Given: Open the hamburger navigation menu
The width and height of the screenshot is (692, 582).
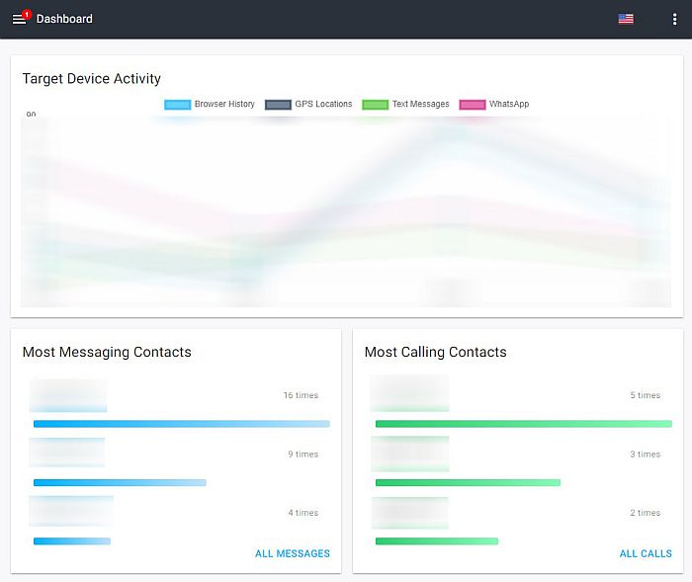Looking at the screenshot, I should click(x=19, y=19).
